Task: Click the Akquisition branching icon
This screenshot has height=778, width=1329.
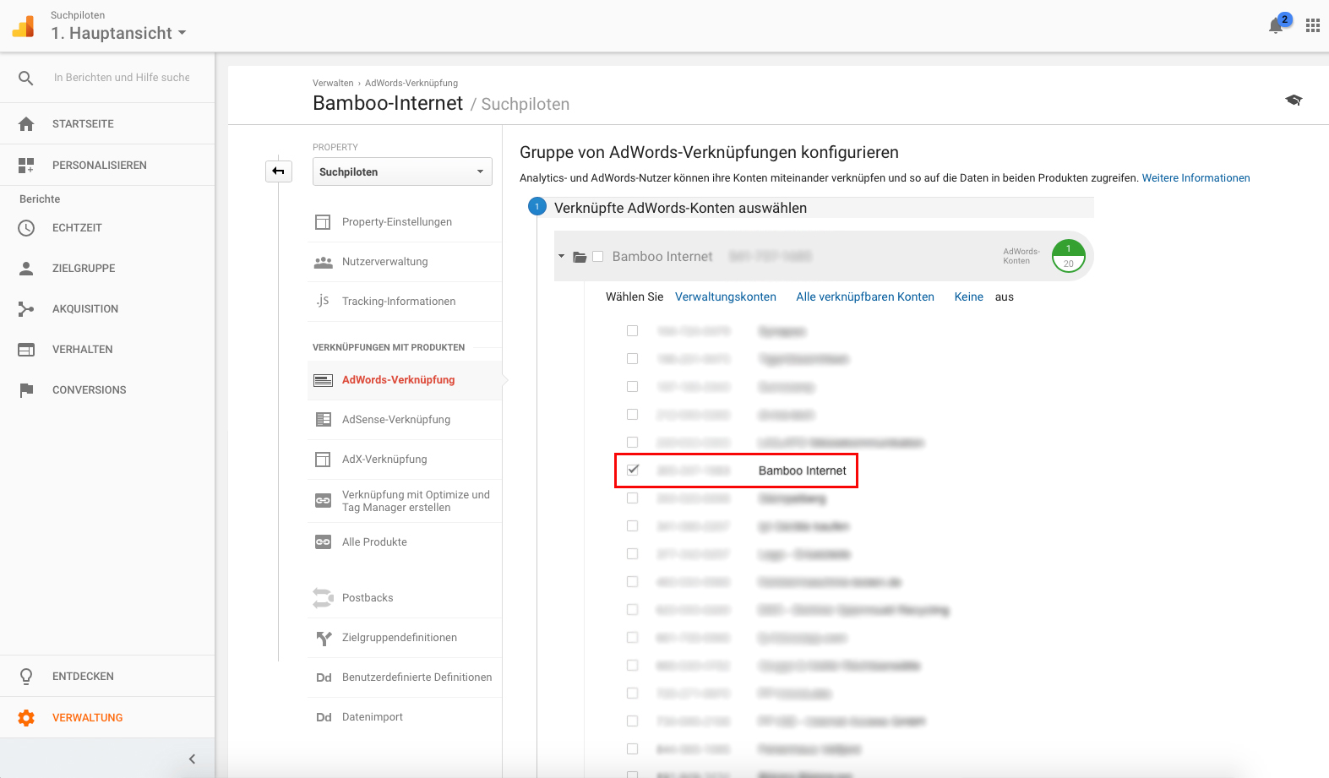Action: point(26,309)
